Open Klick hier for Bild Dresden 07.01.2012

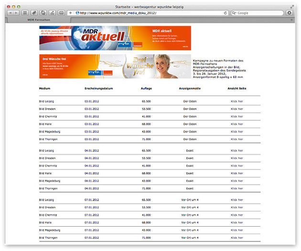tap(236, 208)
